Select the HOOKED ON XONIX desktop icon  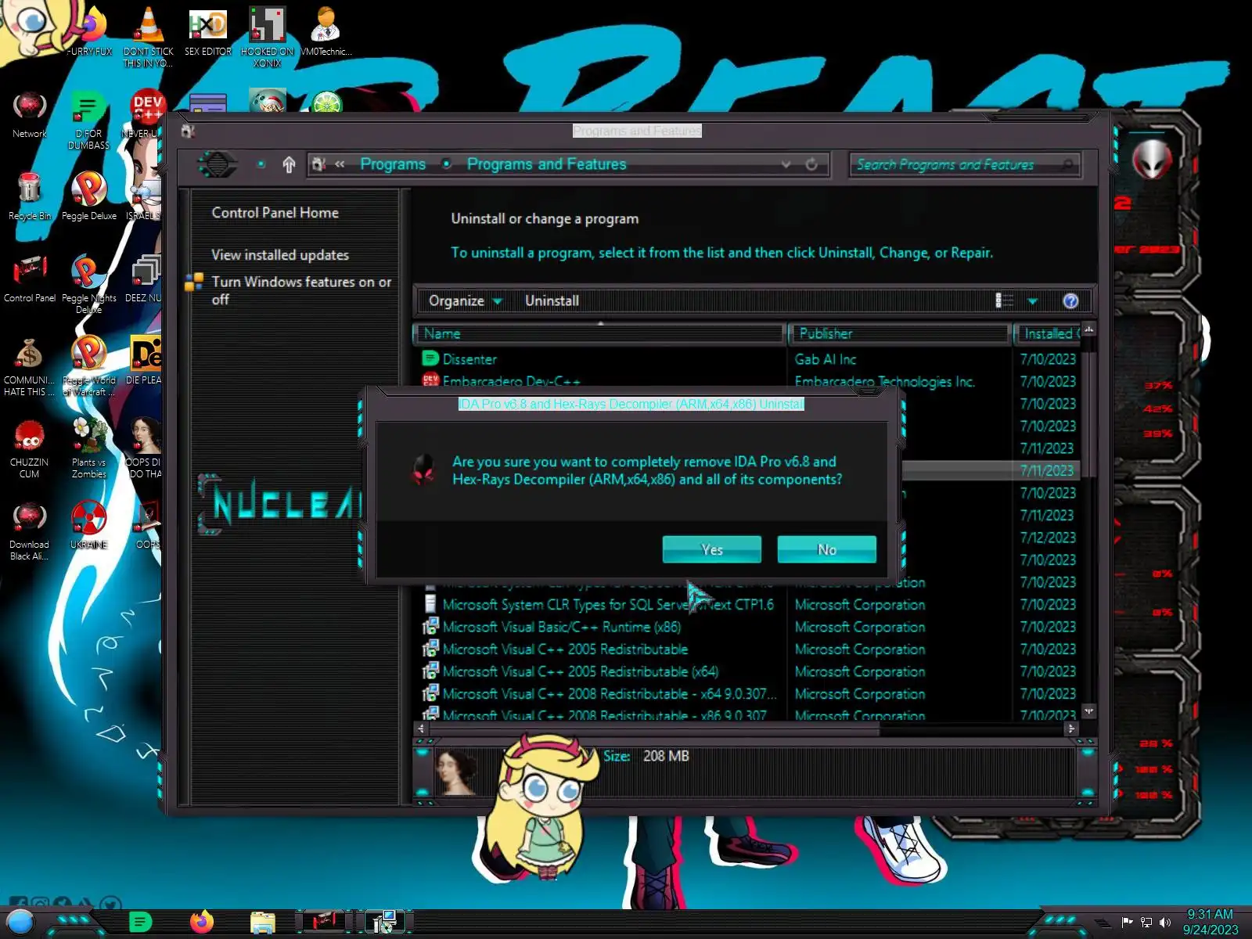pos(268,37)
